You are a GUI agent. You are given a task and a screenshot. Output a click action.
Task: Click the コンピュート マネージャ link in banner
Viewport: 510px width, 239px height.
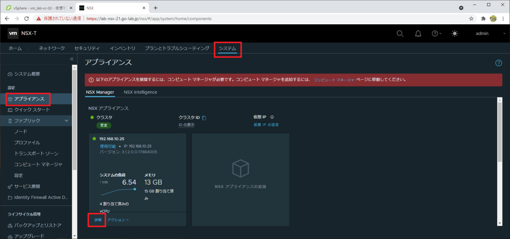pyautogui.click(x=334, y=80)
